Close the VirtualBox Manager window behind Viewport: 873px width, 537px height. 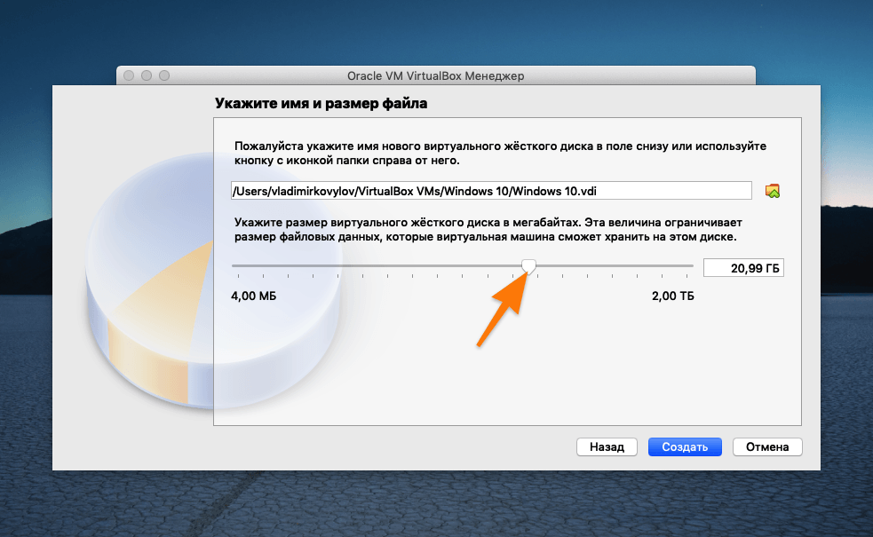pos(129,75)
